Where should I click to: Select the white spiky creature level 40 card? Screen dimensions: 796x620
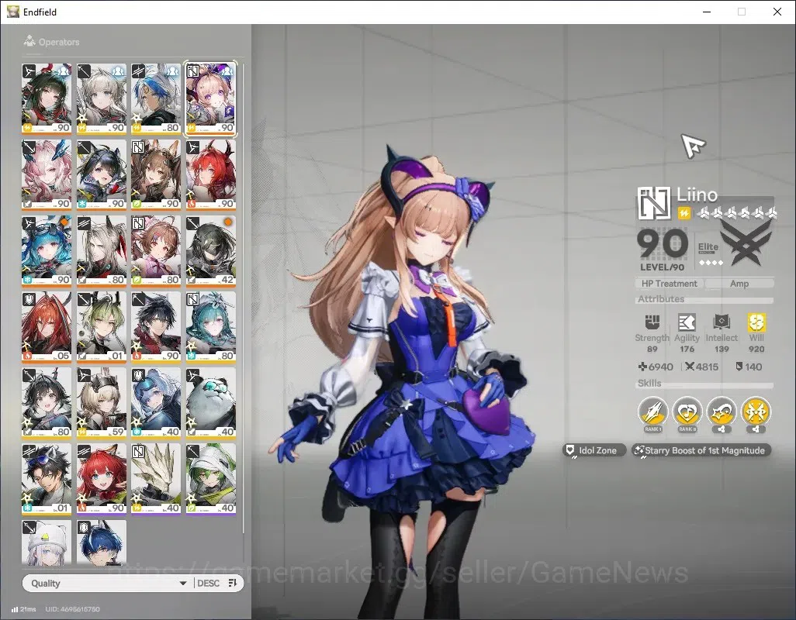point(156,479)
